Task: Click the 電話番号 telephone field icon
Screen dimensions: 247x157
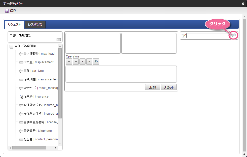Action: [21, 131]
